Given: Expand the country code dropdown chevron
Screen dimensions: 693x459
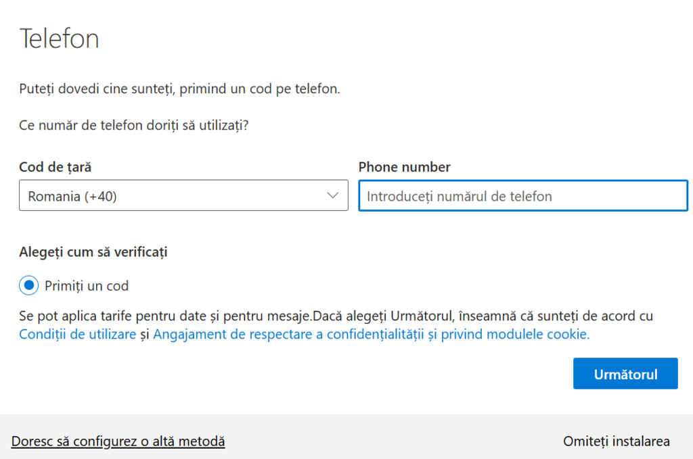Looking at the screenshot, I should point(332,195).
